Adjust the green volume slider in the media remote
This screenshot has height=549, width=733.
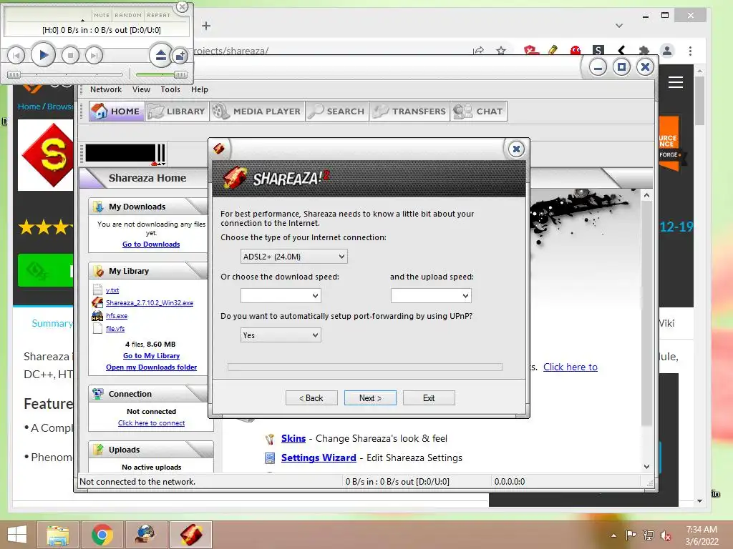point(161,74)
